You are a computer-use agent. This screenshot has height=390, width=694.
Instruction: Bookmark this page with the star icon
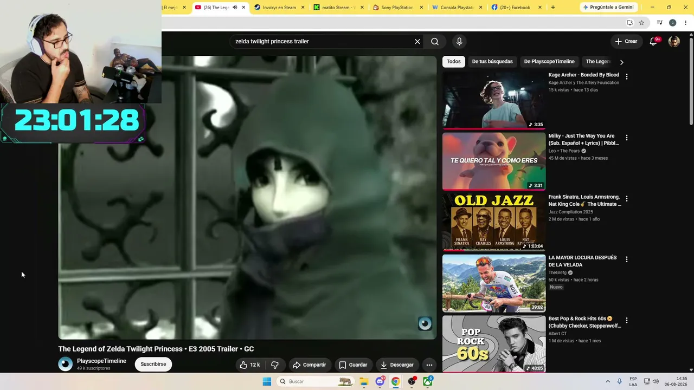tap(641, 23)
